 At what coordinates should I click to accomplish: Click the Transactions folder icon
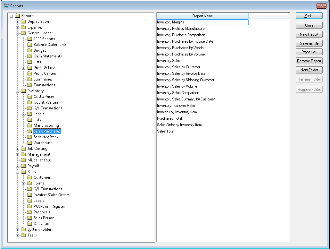click(30, 85)
